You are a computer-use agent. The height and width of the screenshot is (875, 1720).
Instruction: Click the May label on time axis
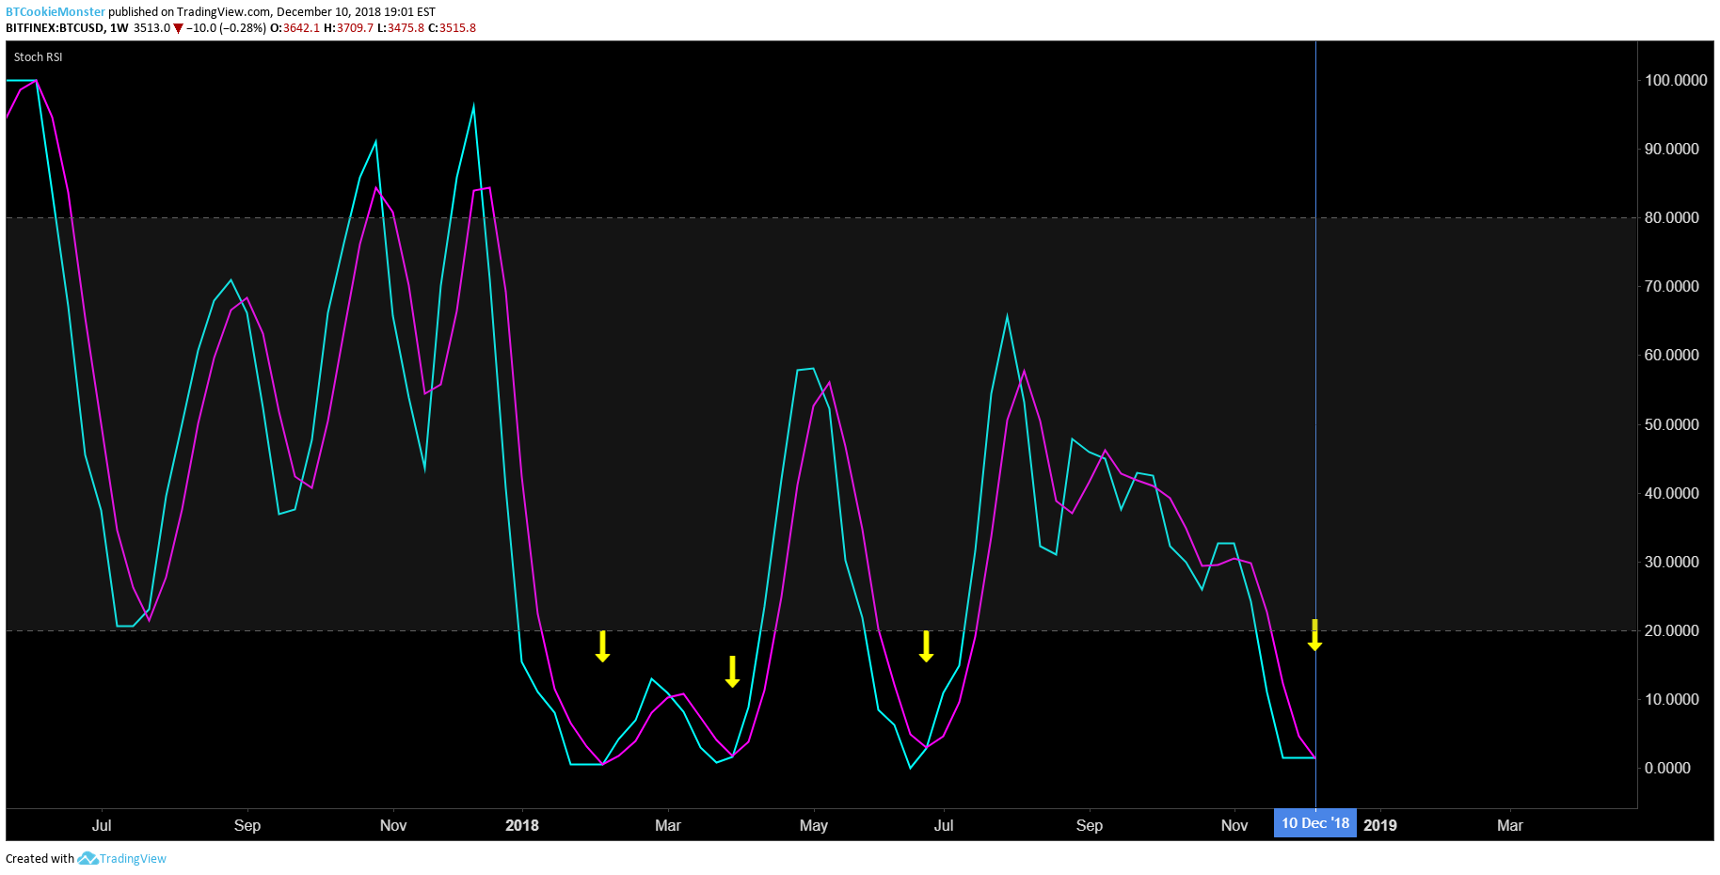point(814,825)
